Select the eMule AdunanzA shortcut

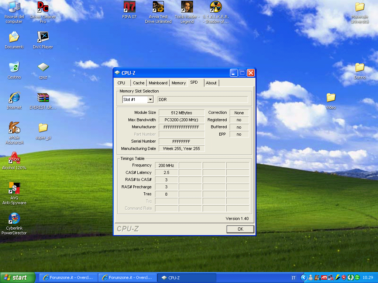(14, 133)
